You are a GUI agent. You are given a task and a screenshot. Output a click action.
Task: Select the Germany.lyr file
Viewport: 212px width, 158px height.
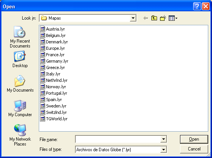coord(54,61)
